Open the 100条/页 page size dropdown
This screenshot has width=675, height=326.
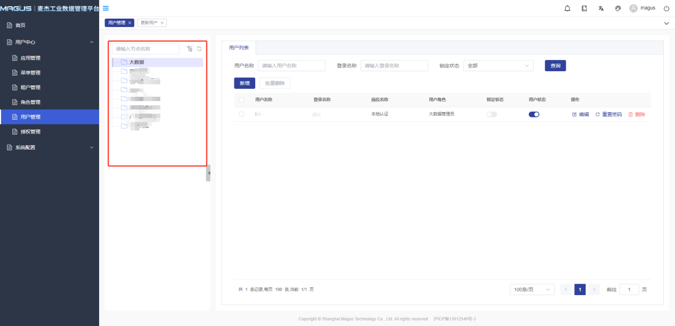[x=532, y=290]
